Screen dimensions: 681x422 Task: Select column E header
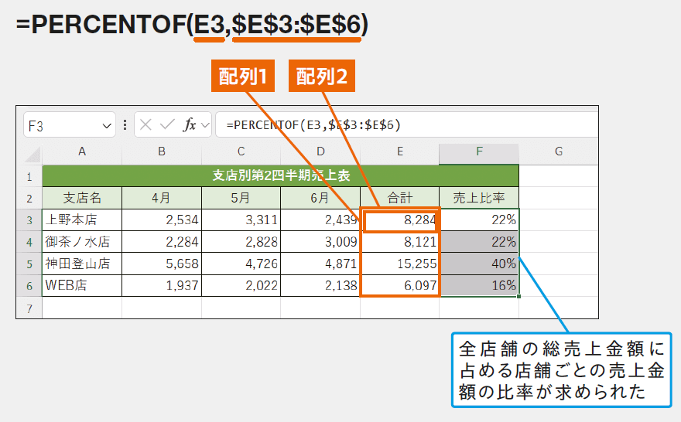click(x=400, y=151)
